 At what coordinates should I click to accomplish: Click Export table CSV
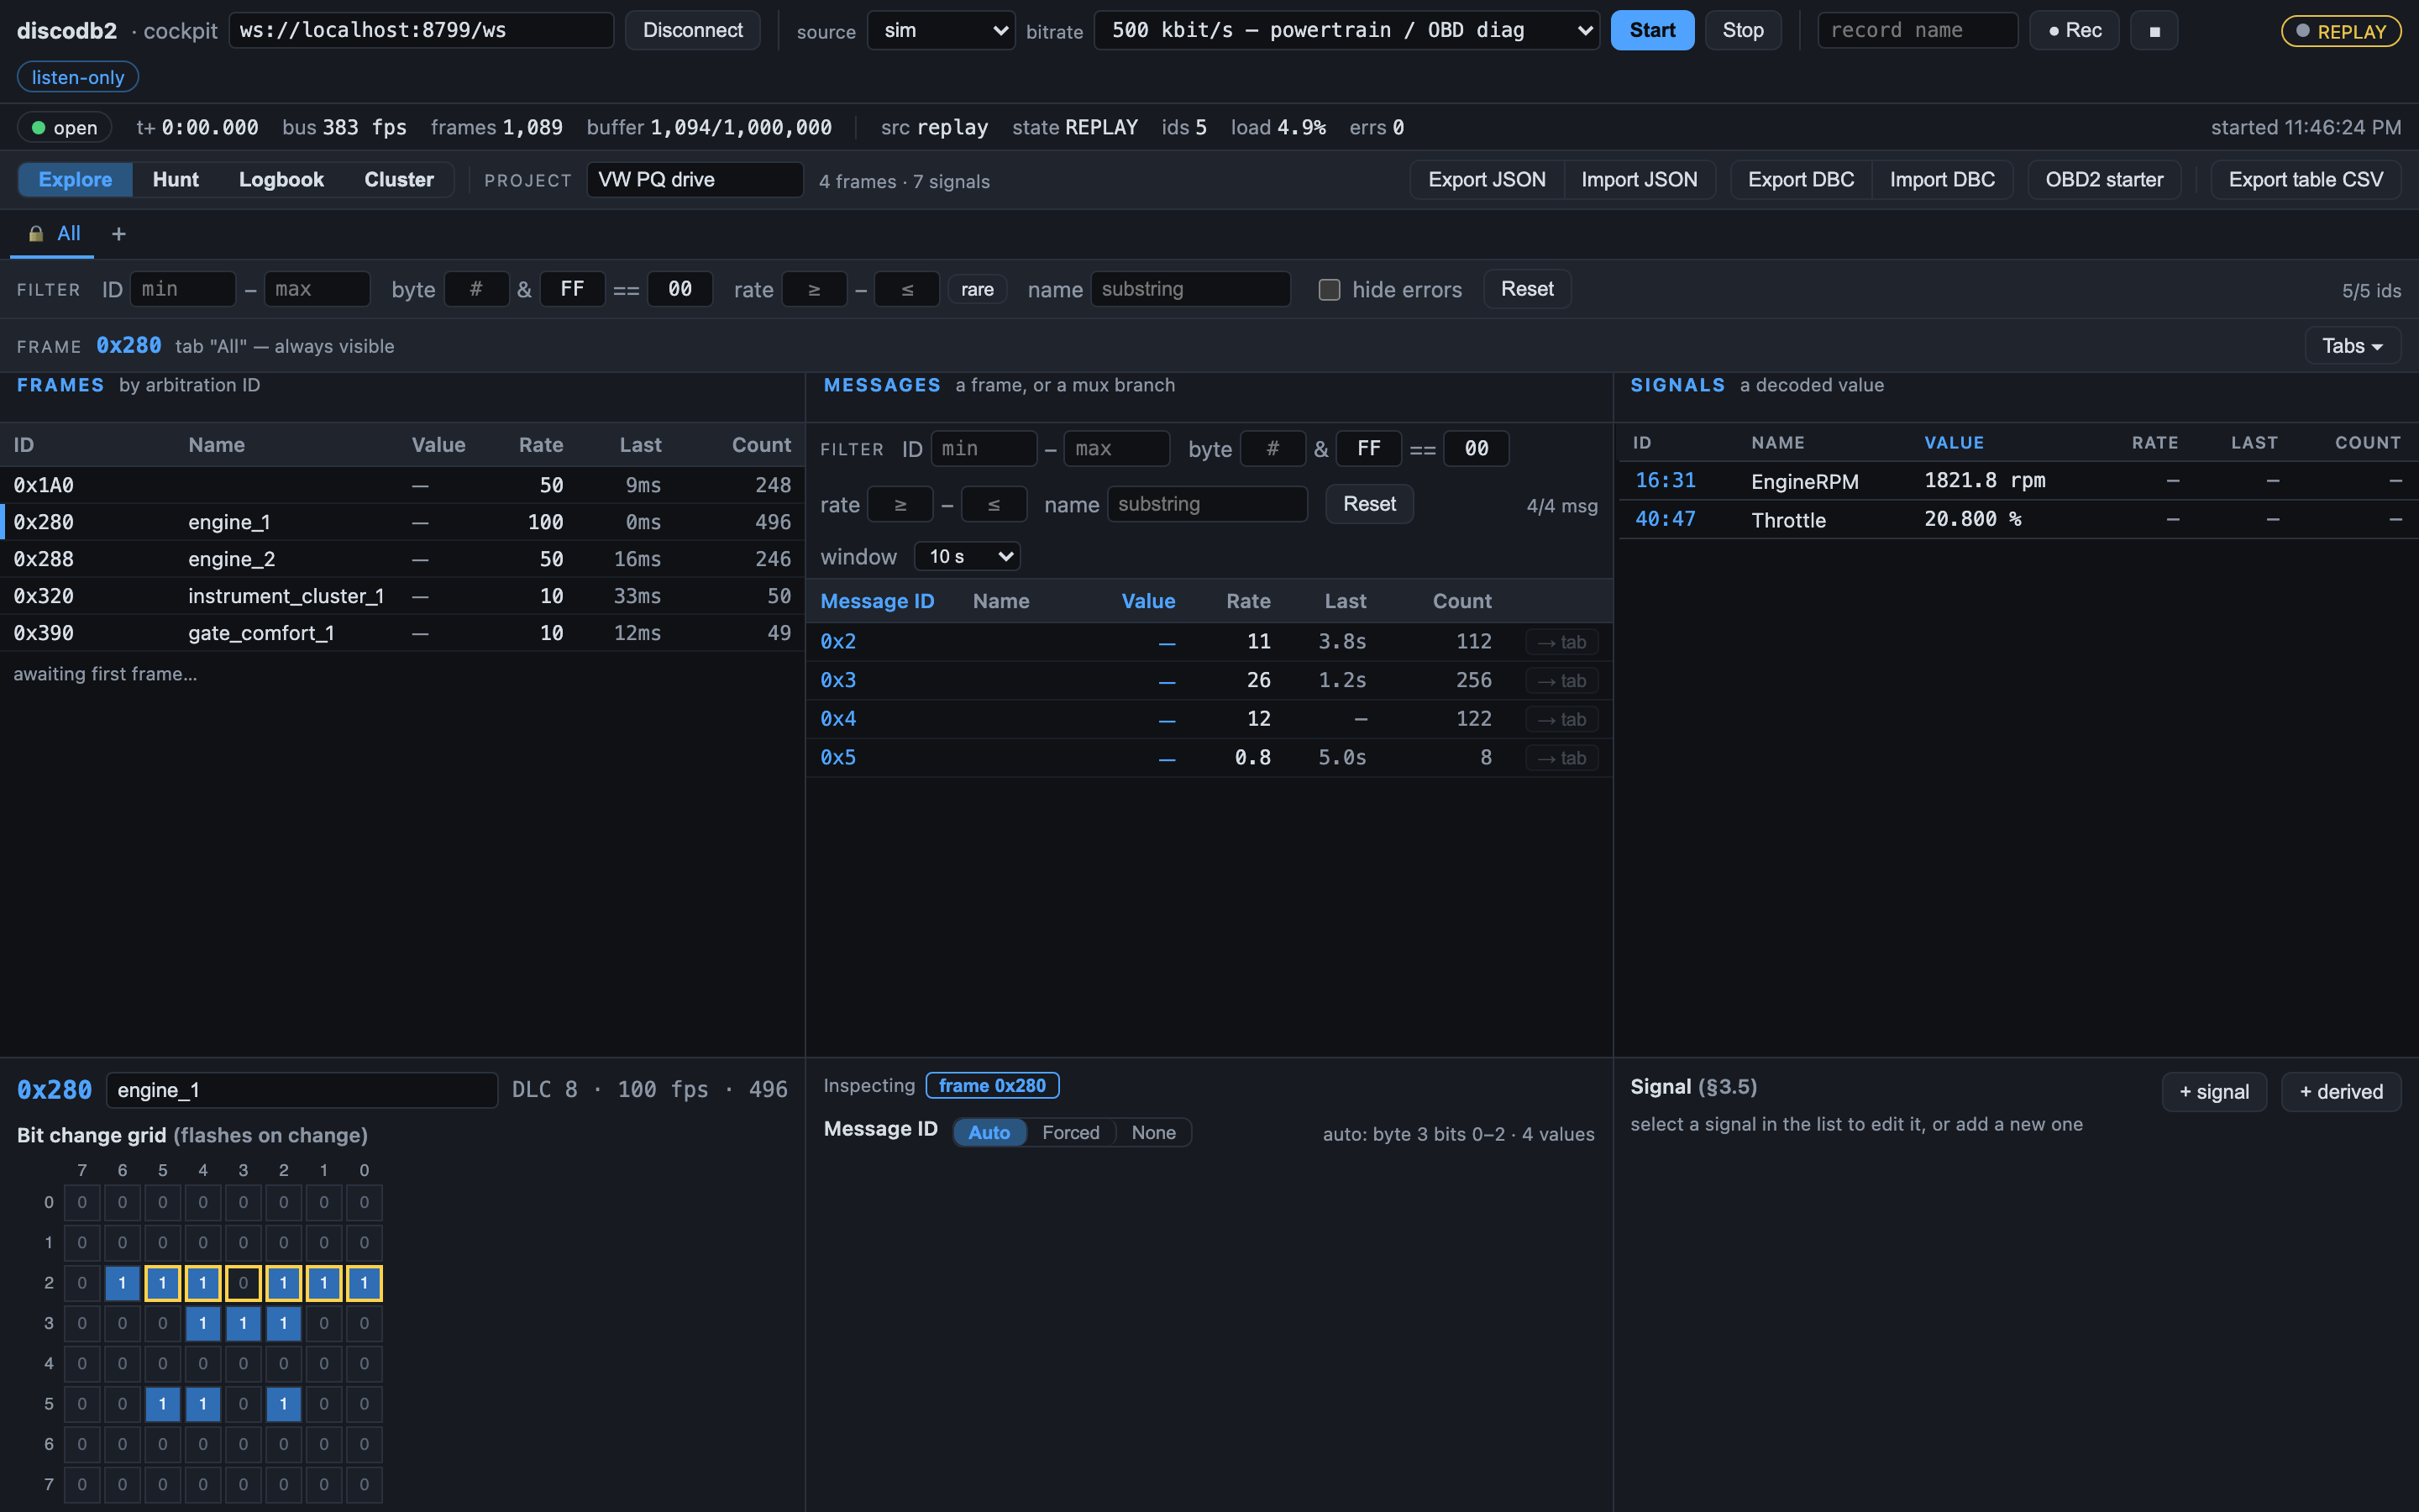pos(2306,180)
